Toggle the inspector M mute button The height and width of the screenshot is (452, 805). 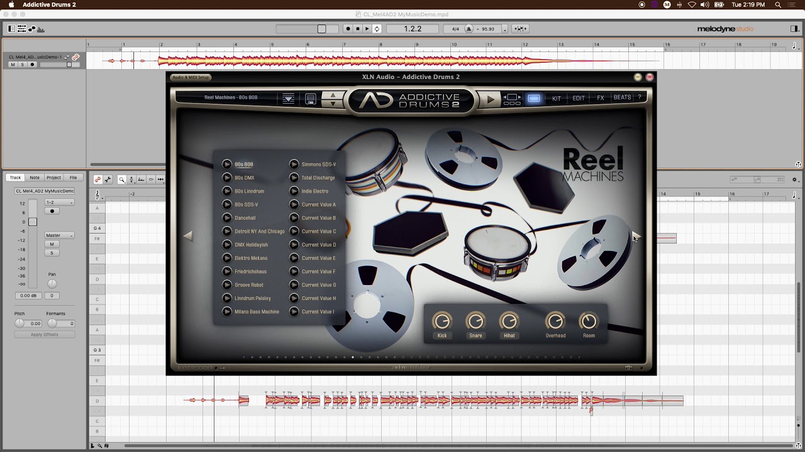[52, 244]
